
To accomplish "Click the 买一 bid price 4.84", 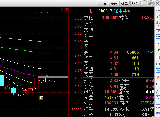I will 114,52.
